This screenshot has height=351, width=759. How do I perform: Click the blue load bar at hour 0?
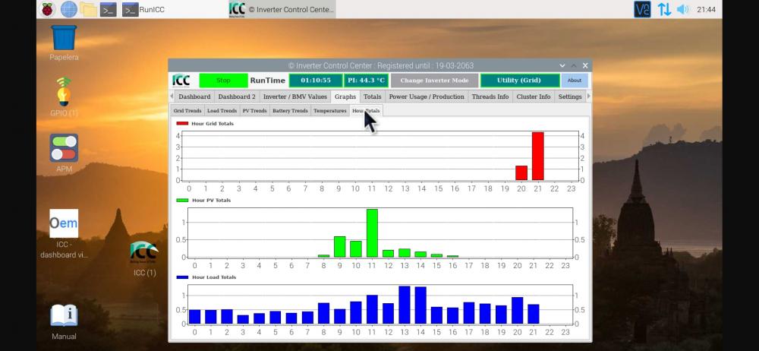point(194,317)
